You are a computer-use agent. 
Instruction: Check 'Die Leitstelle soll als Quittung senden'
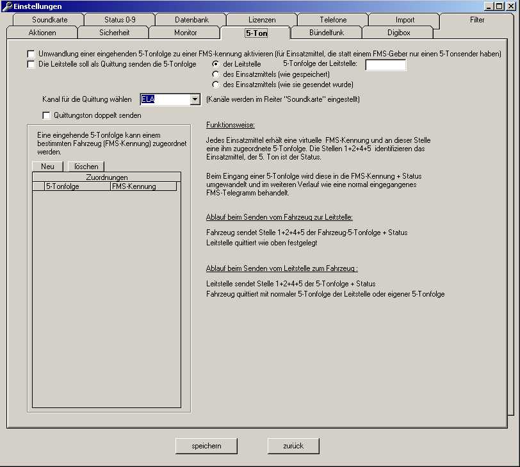31,64
